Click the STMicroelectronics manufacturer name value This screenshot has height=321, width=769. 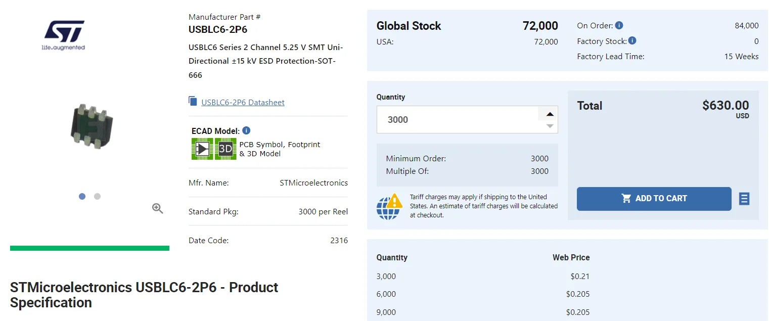tap(313, 182)
